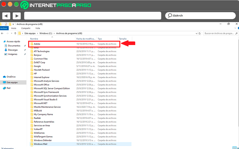Open the quick access toolbar customize dropdown
Viewport: 239px width, 149px height.
pos(13,24)
